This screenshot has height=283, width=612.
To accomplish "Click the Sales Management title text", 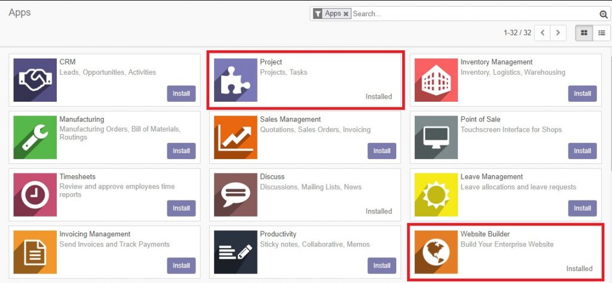I will 290,119.
